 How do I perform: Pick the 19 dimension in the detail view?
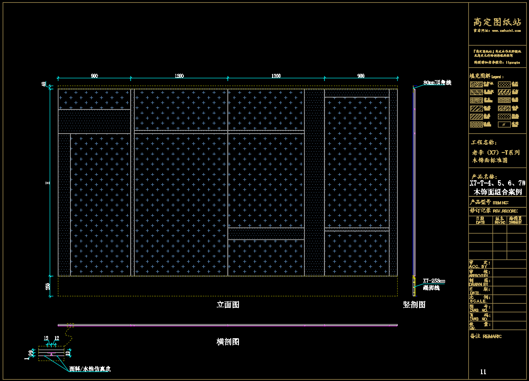pyautogui.click(x=67, y=353)
